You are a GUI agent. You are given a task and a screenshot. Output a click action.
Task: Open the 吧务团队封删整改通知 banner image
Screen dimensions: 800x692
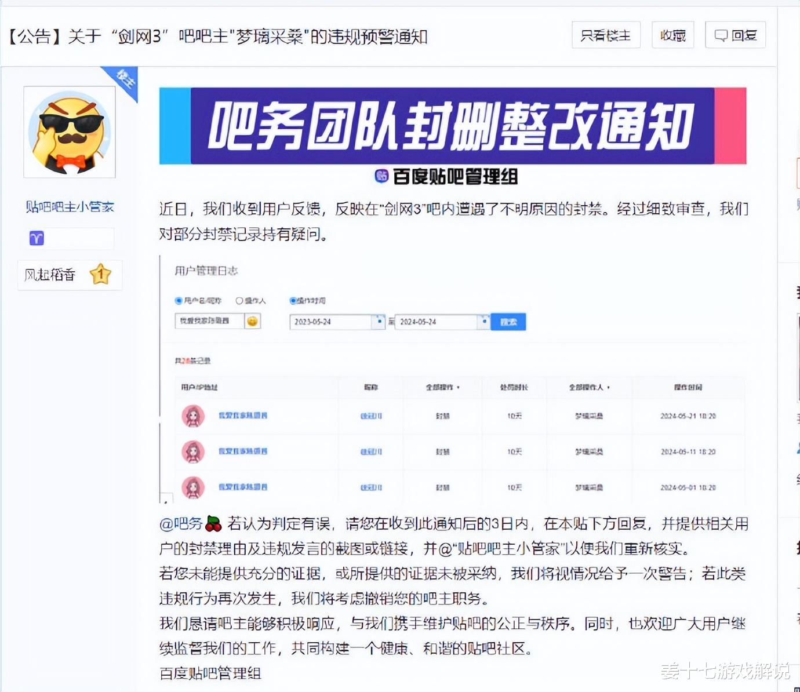coord(453,126)
